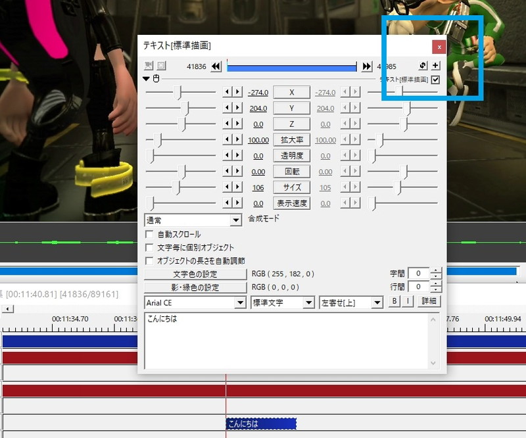Click the Z movement button

[291, 124]
